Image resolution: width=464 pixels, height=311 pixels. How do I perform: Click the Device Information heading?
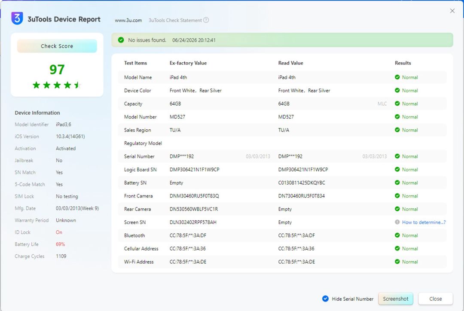click(37, 113)
